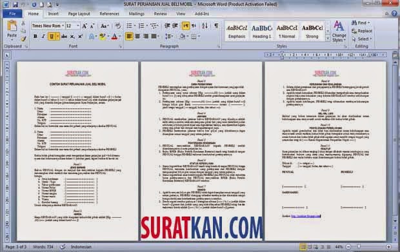Screen dimensions: 400x252
Task: Apply superscript formatting
Action: tap(81, 37)
